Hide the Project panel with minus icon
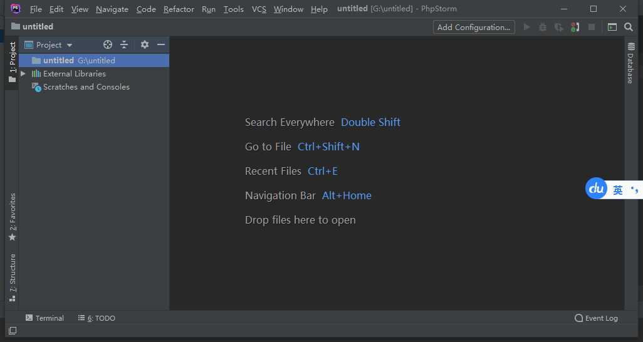 tap(160, 44)
